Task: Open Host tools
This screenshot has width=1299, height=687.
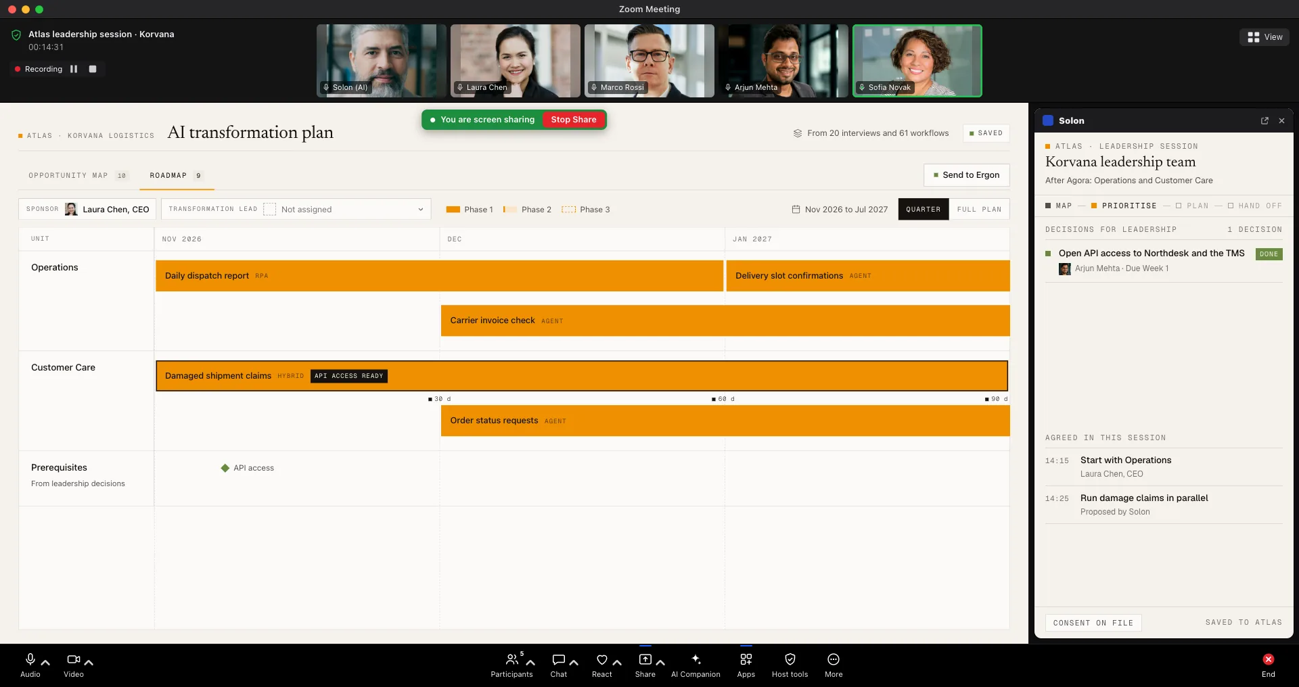Action: click(x=790, y=665)
